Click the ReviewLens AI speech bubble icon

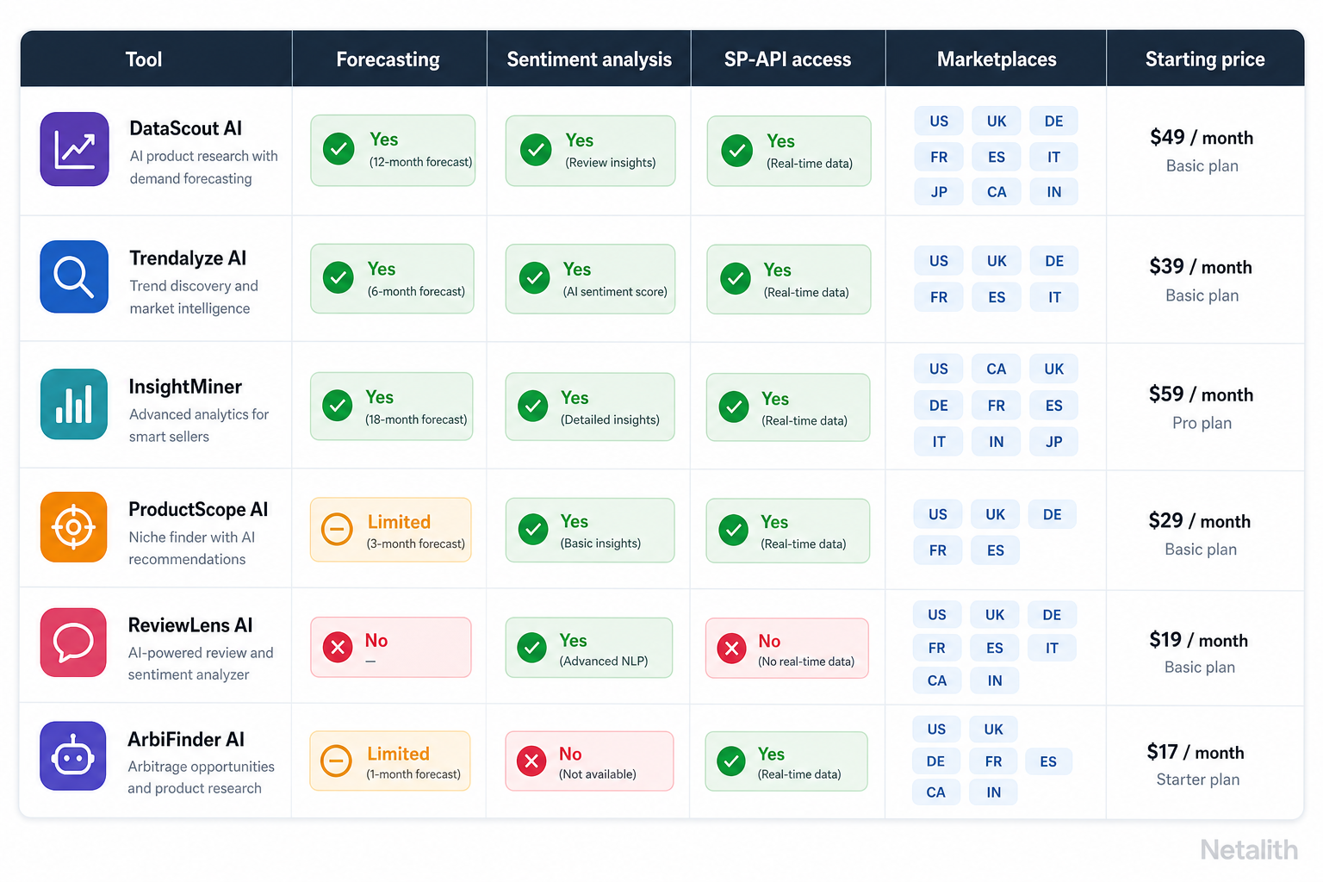tap(73, 643)
